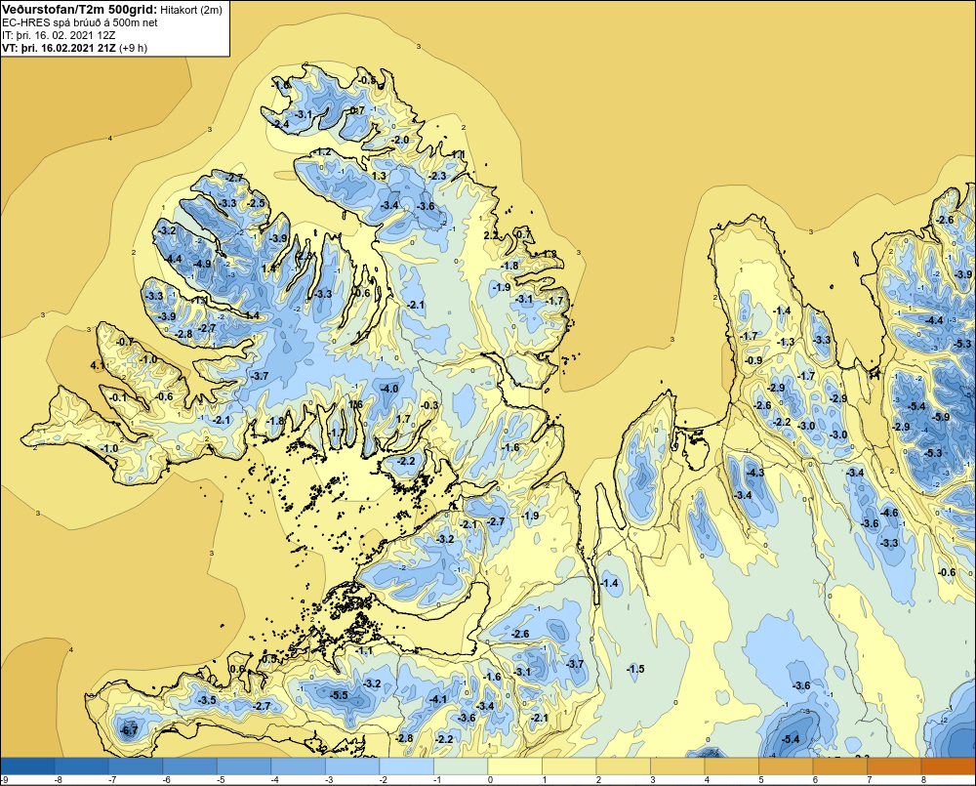The height and width of the screenshot is (786, 976).
Task: Select legend swatch for -9 to -8 range
Action: [27, 766]
